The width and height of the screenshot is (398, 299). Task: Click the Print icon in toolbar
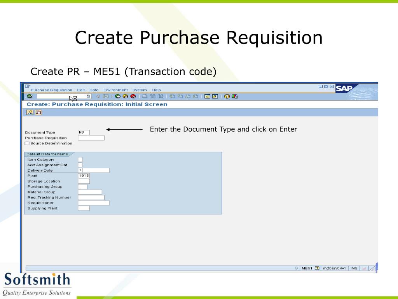click(x=145, y=97)
